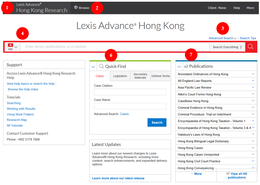
Task: Open Hong Kong Bilingual Legal Dictionary publication
Action: point(203,141)
